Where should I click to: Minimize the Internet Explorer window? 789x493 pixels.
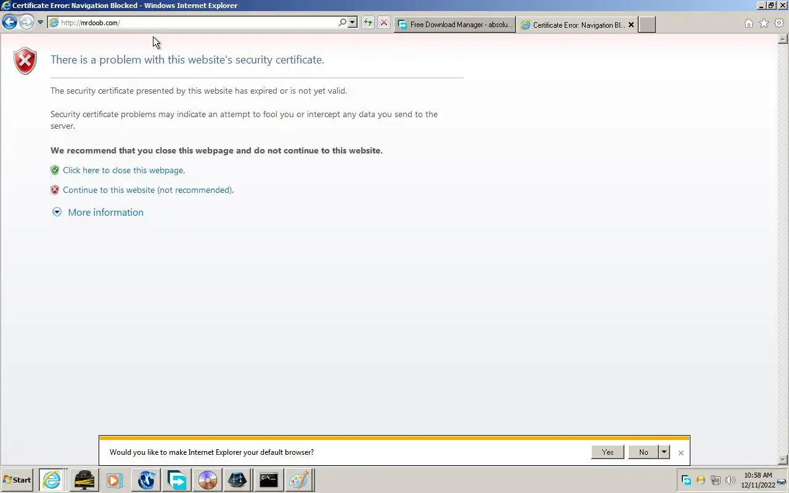(762, 5)
